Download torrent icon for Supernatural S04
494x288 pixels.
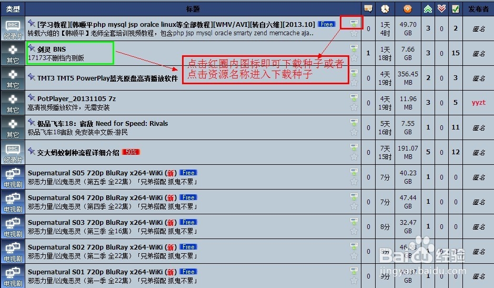(x=354, y=197)
